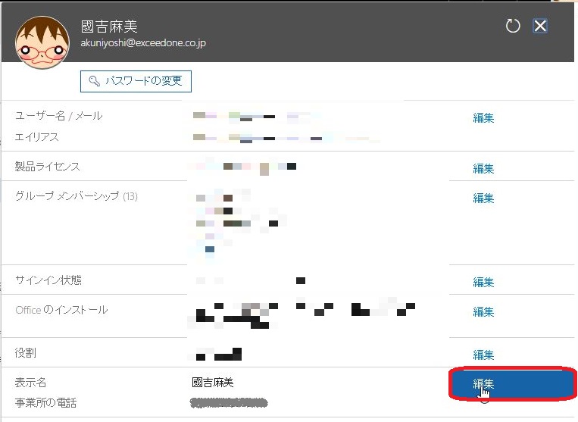Click the user avatar picture
Viewport: 578px width, 422px height.
[42, 43]
